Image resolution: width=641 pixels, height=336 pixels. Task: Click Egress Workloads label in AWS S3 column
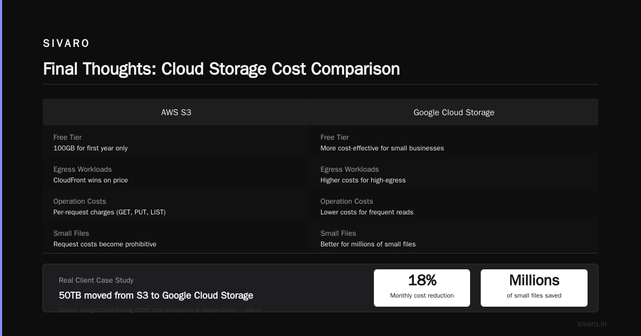click(x=82, y=169)
